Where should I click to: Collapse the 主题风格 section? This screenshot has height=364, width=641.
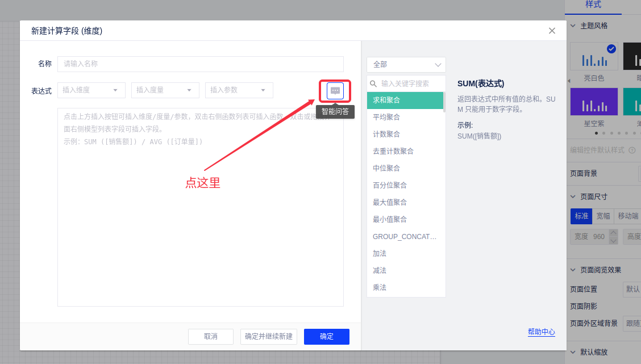pos(573,26)
